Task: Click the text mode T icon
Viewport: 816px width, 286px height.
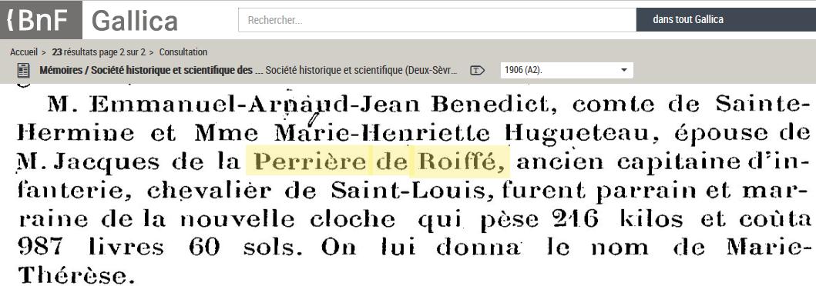Action: (477, 70)
